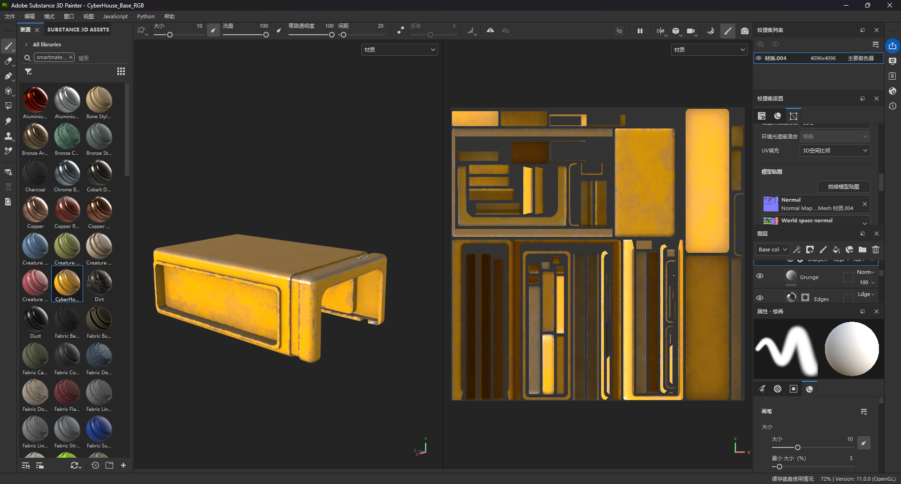Select the 材质.004 texture set row
This screenshot has height=484, width=901.
point(818,58)
